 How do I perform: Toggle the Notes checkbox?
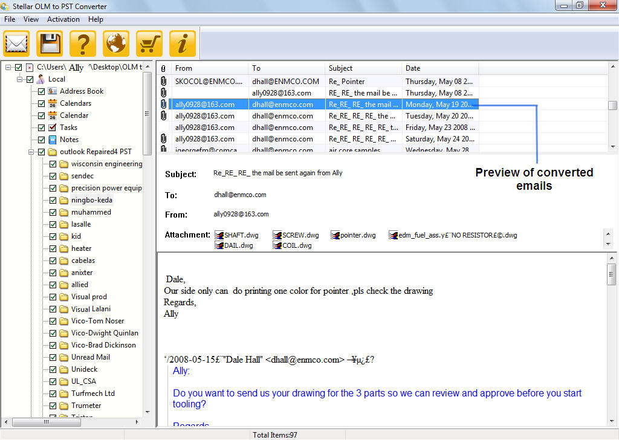(x=41, y=140)
